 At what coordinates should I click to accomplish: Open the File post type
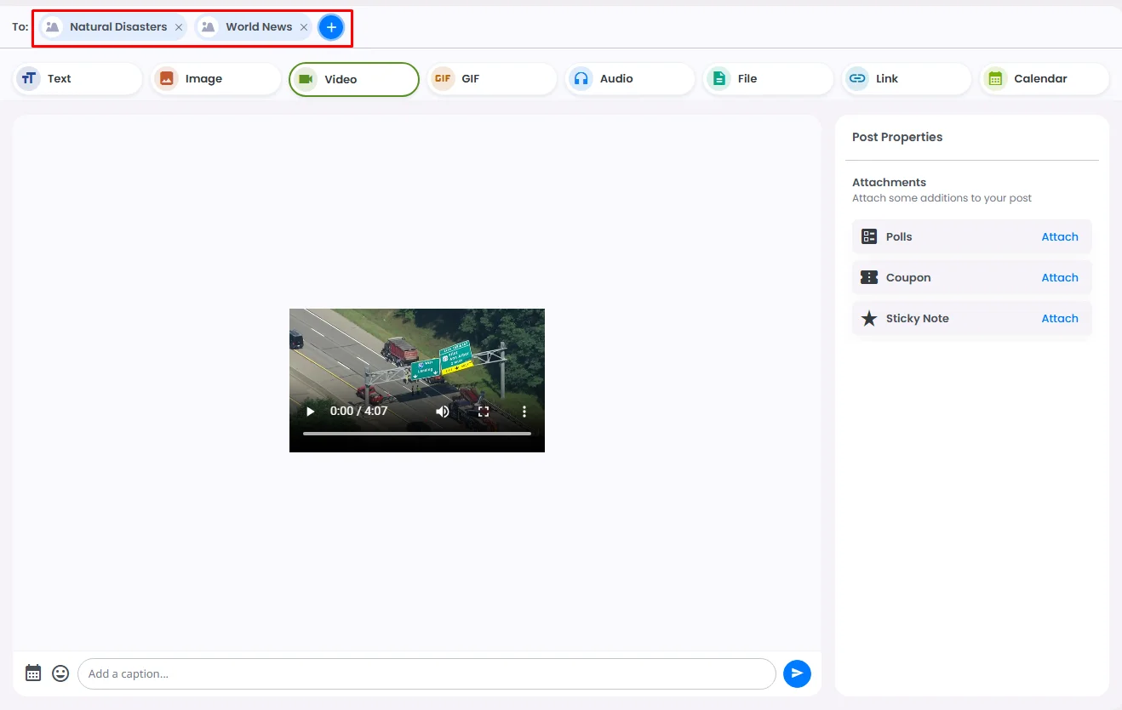(x=767, y=79)
